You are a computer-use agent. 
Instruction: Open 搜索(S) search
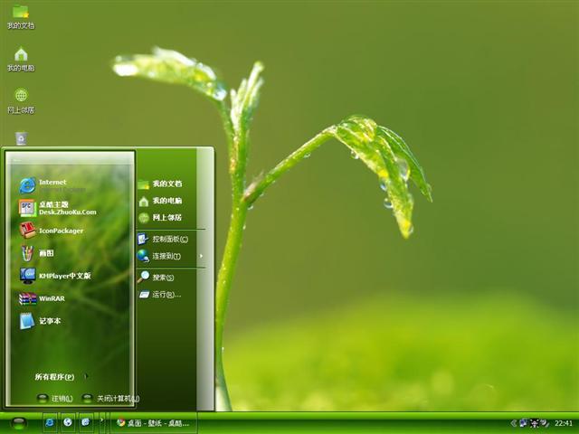click(x=156, y=278)
